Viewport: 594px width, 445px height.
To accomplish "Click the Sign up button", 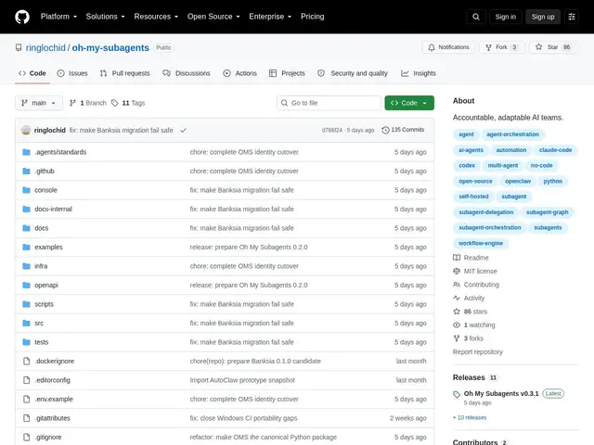I will click(543, 17).
